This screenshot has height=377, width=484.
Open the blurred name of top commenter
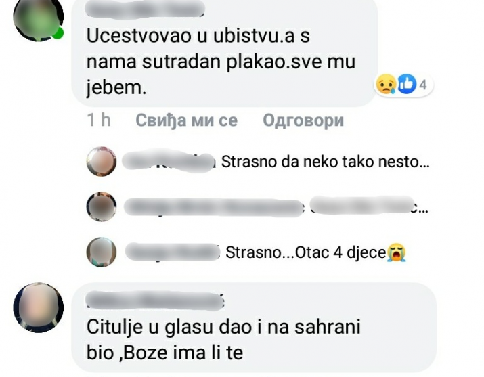145,9
